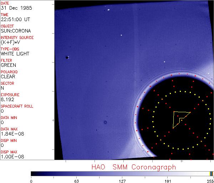
Task: Click the color bar's dark zero end
Action: pyautogui.click(x=33, y=173)
